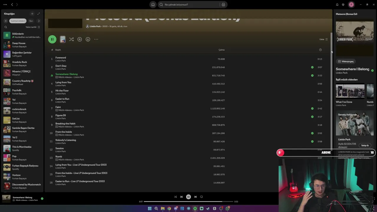
Task: Open This Is Morcheeba playlist
Action: [22, 148]
